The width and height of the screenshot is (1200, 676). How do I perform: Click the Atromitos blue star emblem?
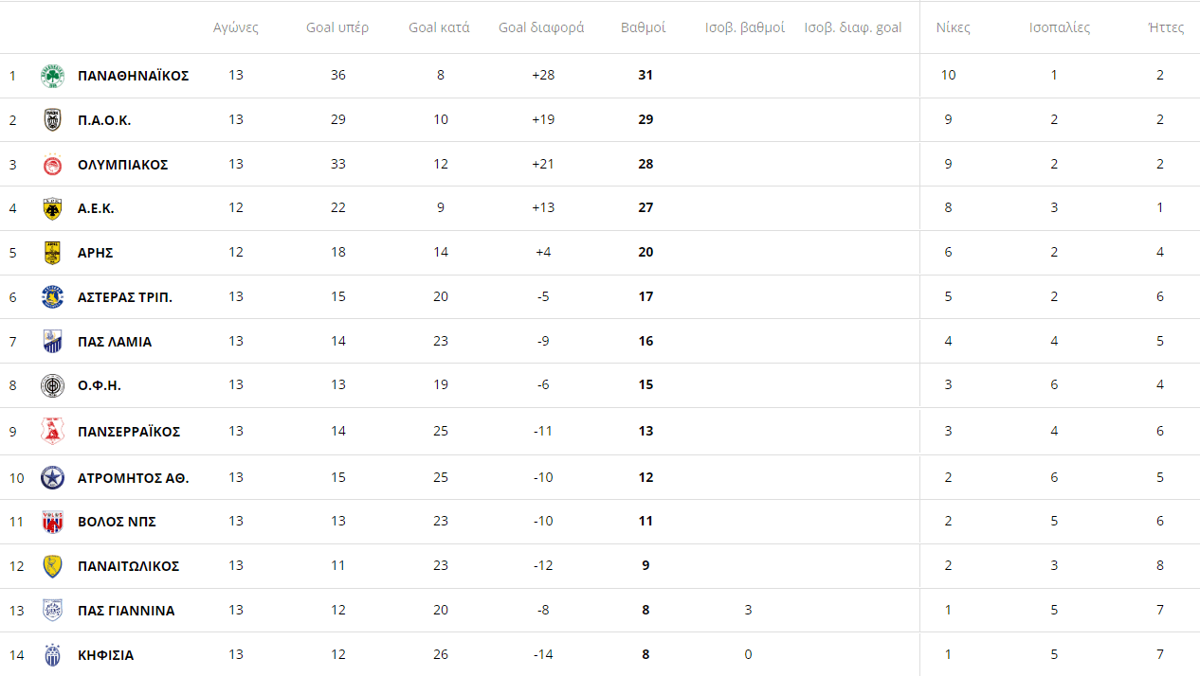(52, 478)
